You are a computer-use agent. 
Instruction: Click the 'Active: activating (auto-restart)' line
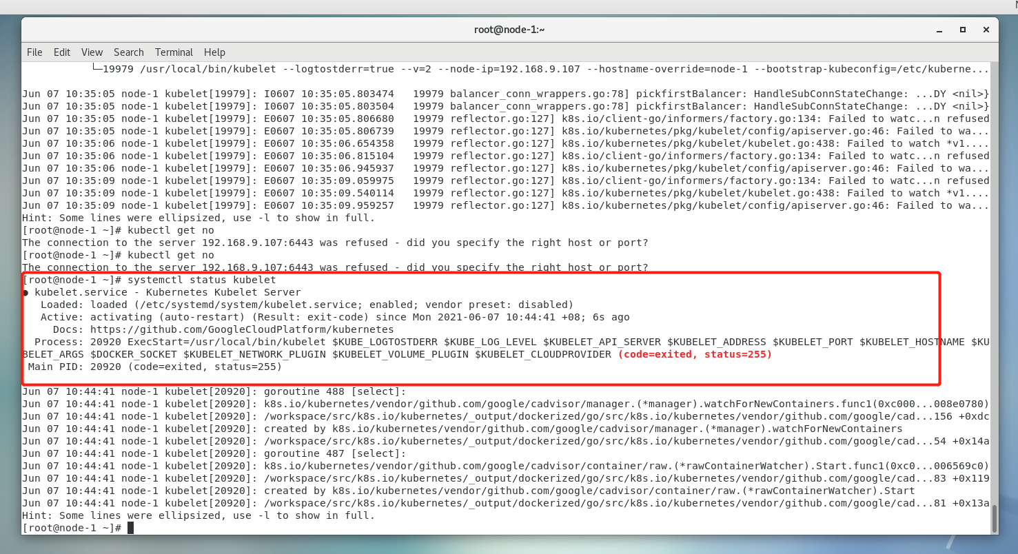point(335,317)
